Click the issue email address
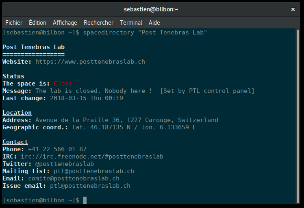304x208 pixels. coord(90,186)
